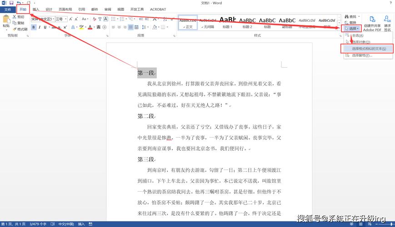
Task: Click the 文件 (File) button
Action: tap(7, 9)
